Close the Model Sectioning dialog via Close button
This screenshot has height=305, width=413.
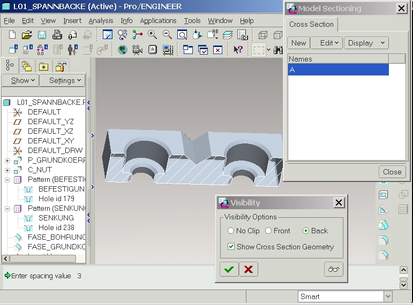[392, 172]
